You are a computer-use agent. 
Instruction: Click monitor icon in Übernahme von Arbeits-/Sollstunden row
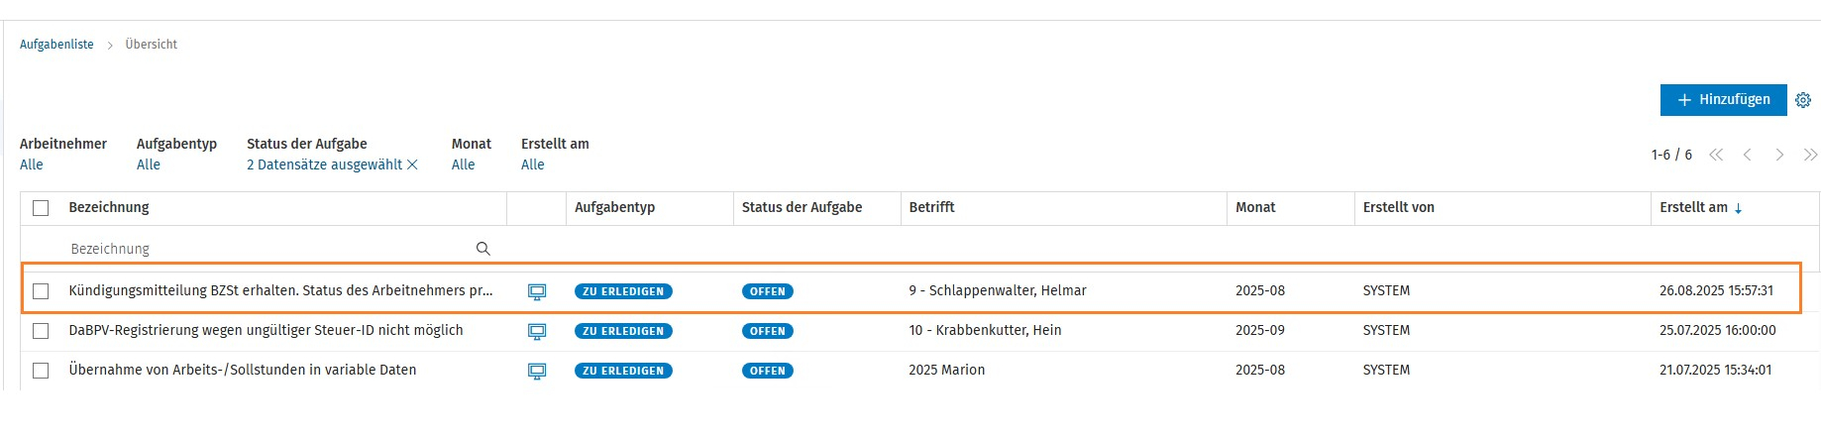[537, 371]
